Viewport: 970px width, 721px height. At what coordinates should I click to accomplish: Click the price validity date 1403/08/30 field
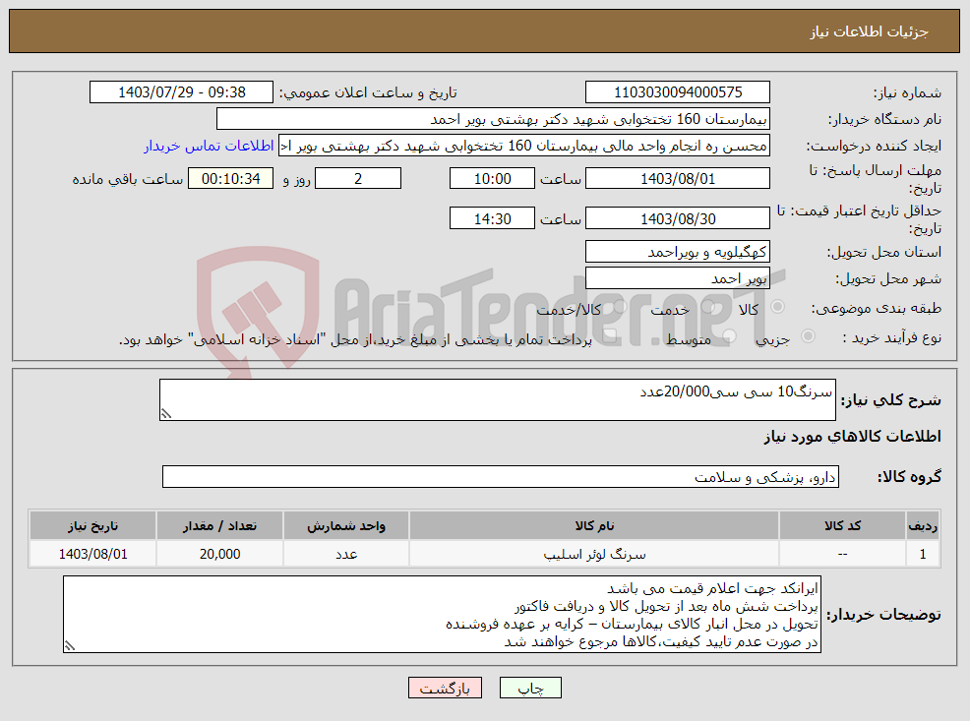[x=678, y=219]
